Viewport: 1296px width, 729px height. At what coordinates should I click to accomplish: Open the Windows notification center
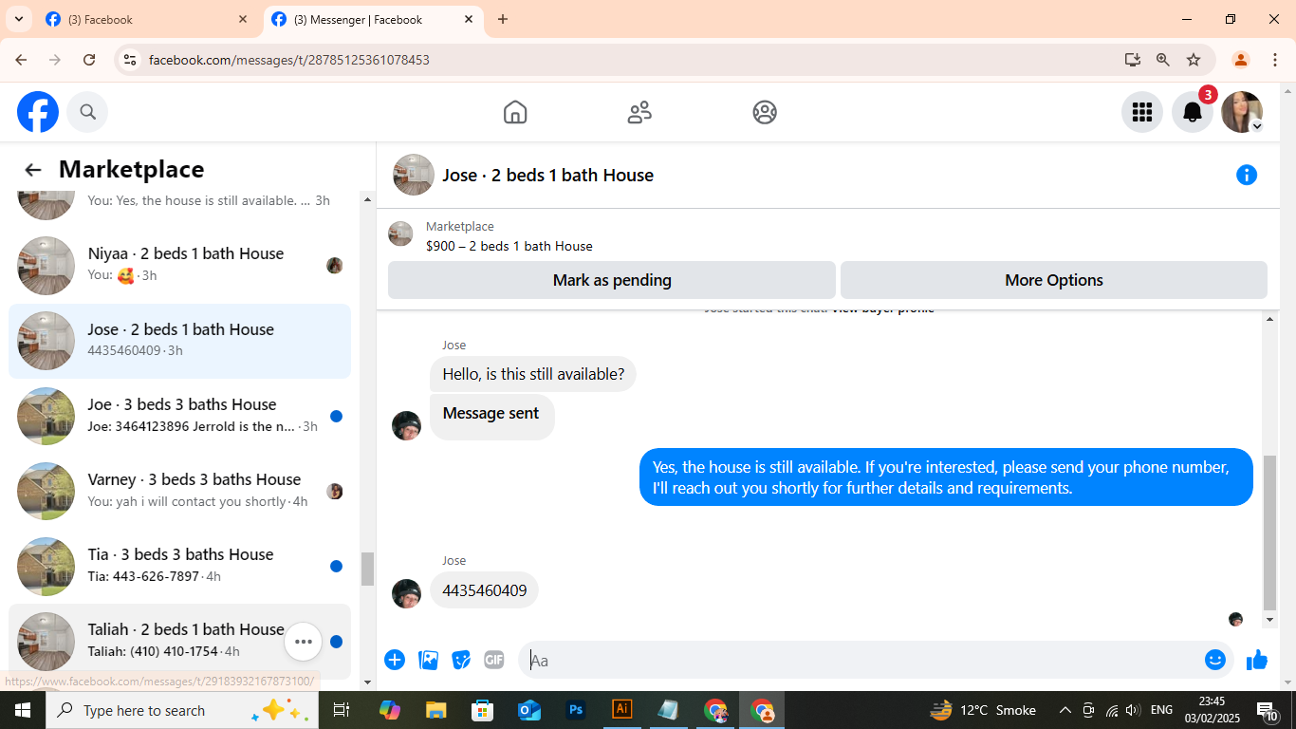tap(1268, 710)
